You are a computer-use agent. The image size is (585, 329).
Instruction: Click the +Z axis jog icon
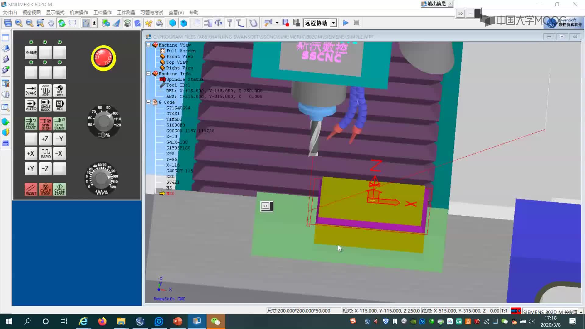coord(45,139)
